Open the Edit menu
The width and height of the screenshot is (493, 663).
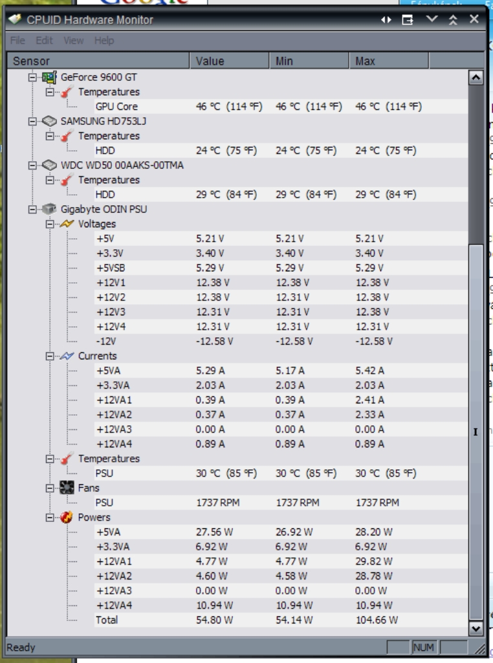click(44, 41)
